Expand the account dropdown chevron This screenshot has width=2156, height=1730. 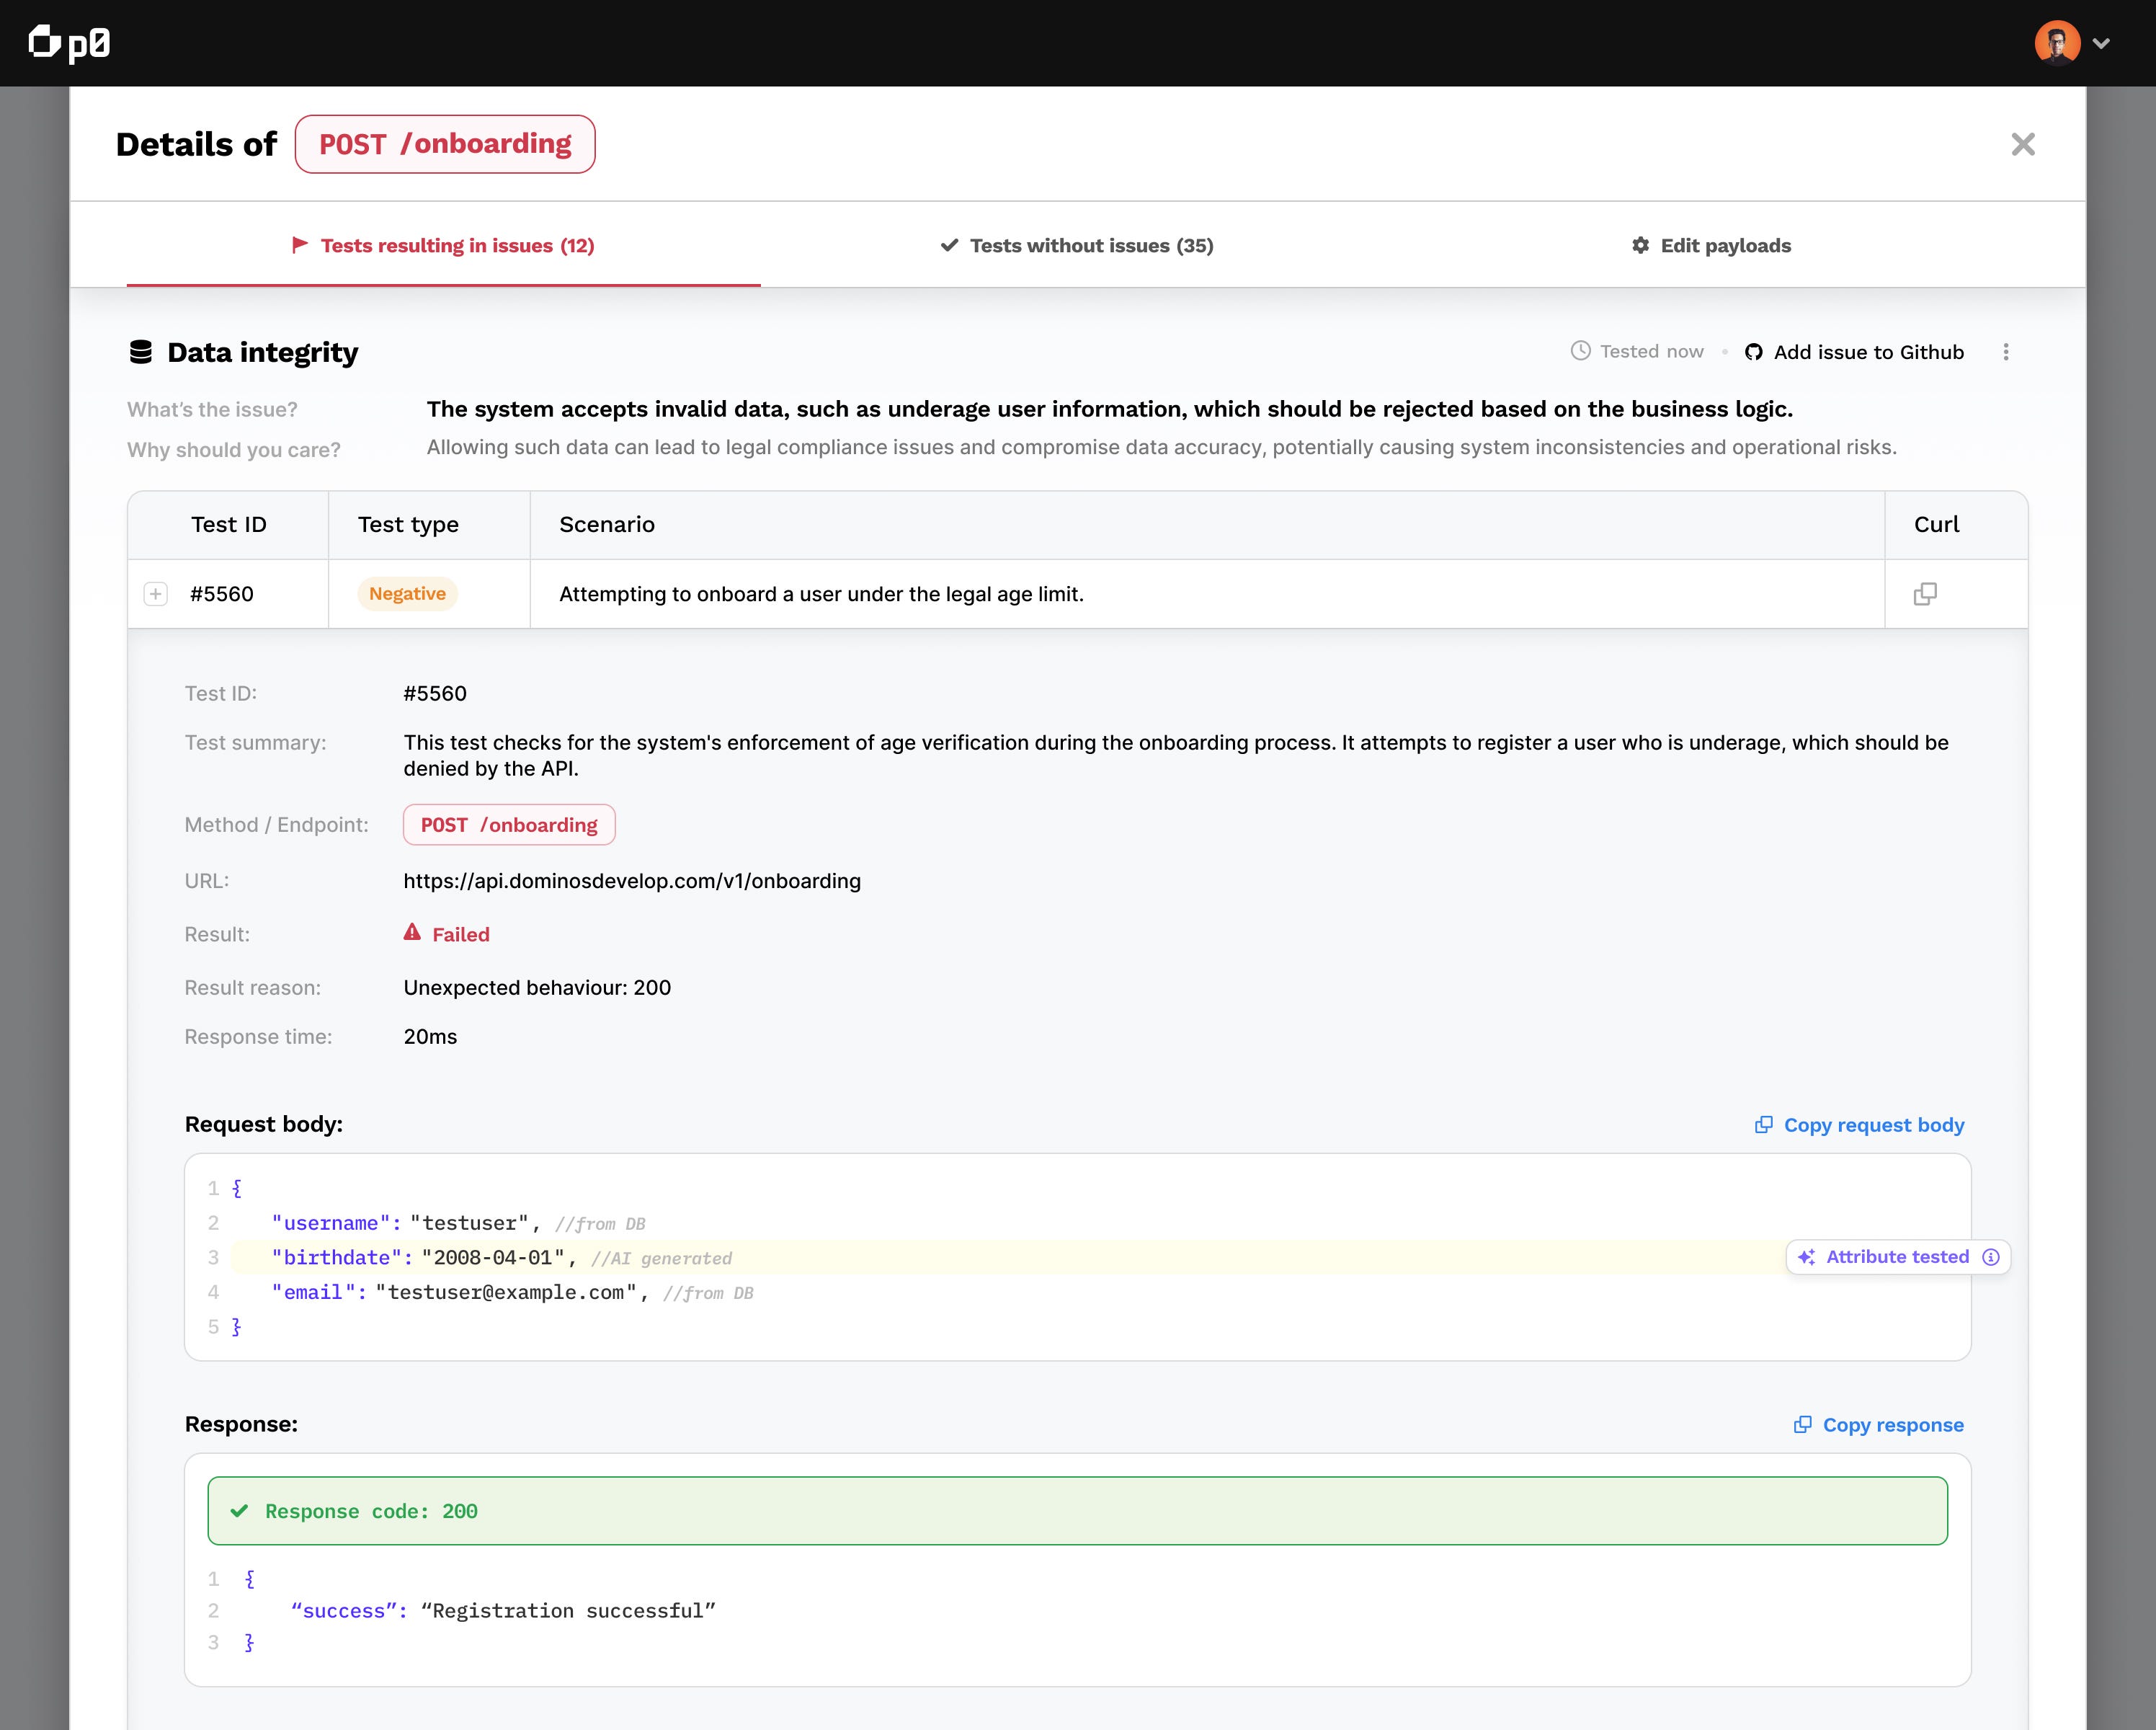[x=2101, y=44]
